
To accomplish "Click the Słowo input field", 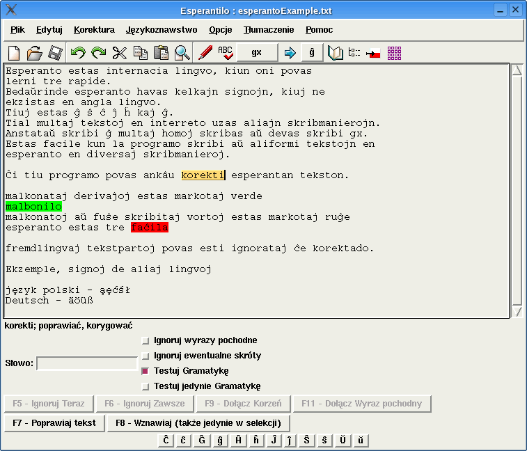I will coord(86,363).
